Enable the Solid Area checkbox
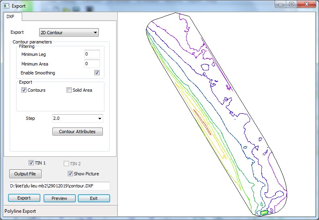This screenshot has height=220, width=319. (69, 90)
